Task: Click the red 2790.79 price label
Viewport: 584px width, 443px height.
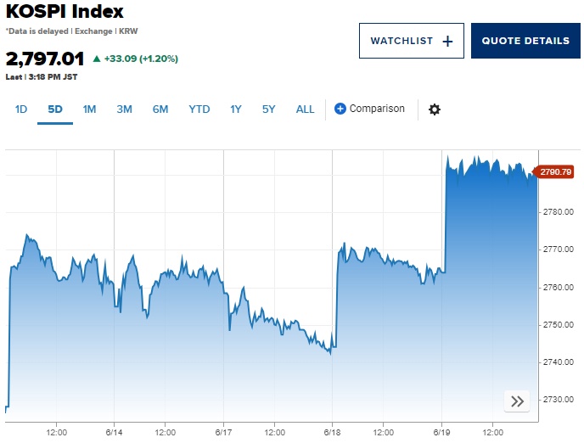Action: [x=556, y=173]
